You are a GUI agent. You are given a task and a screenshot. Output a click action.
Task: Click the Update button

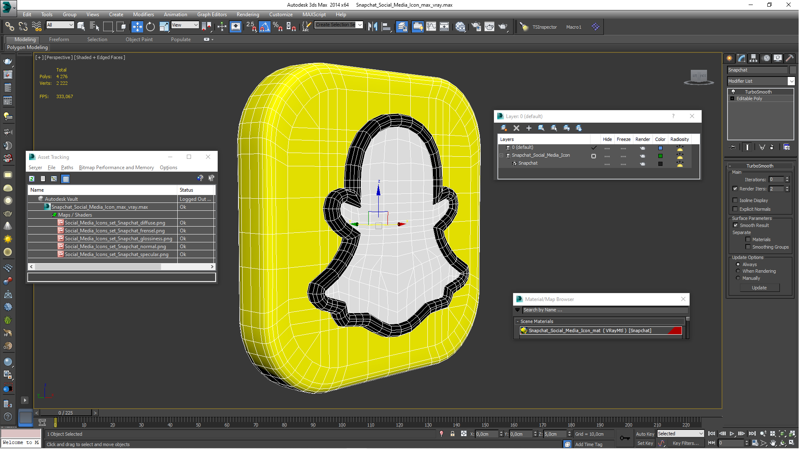[x=759, y=288]
